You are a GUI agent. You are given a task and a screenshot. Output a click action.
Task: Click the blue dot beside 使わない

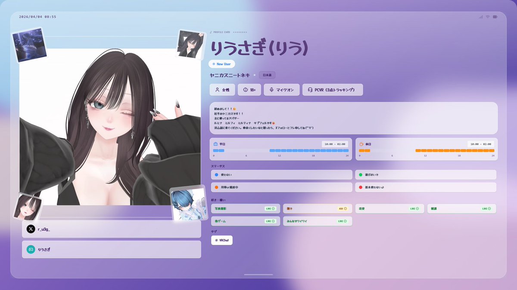coord(216,175)
